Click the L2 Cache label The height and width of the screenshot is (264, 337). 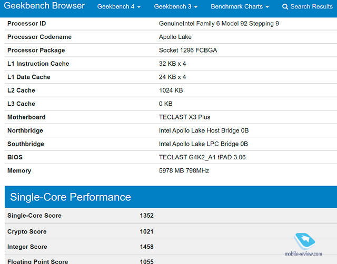(x=21, y=90)
